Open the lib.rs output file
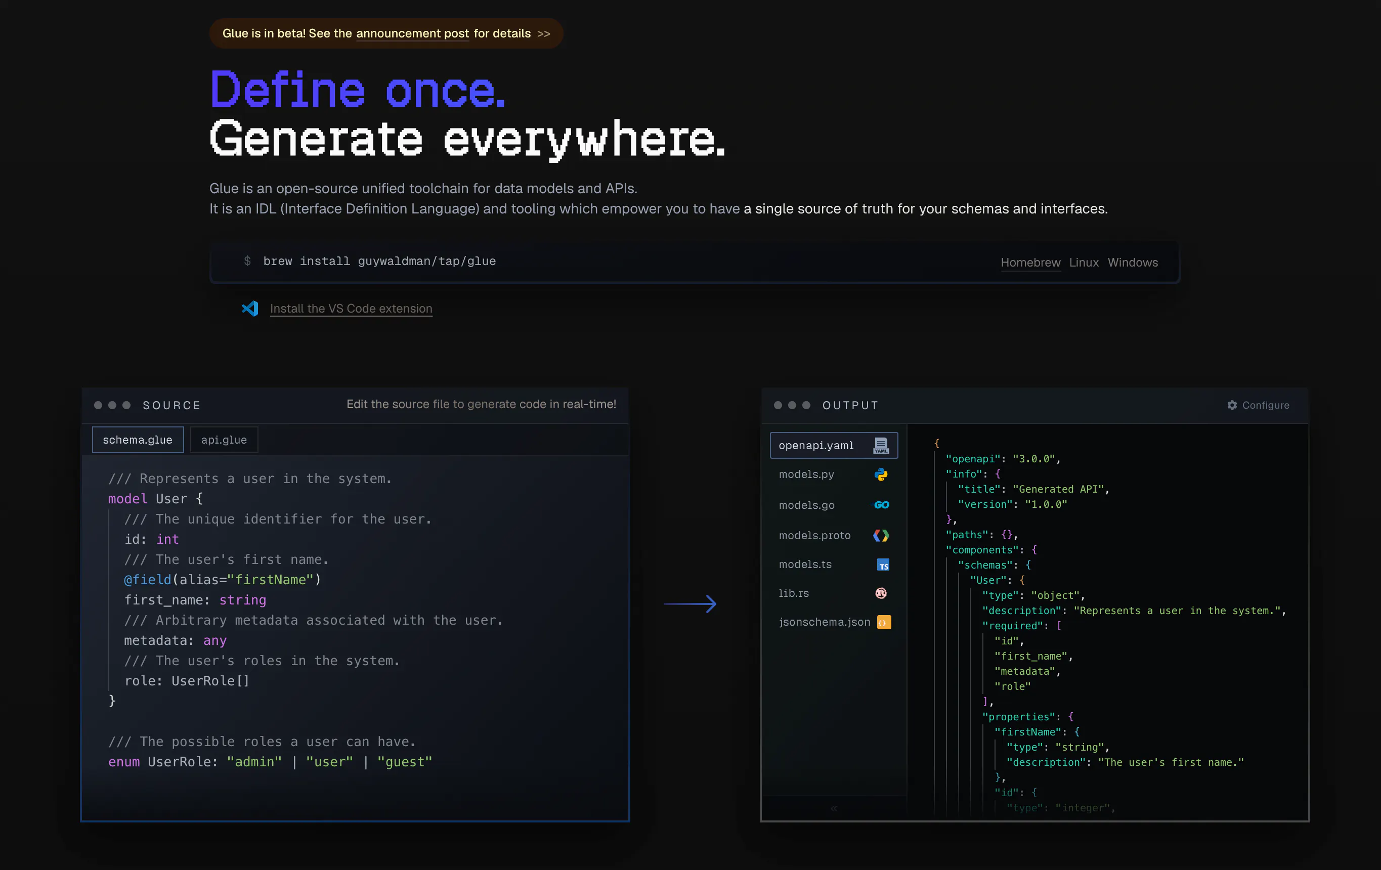Viewport: 1381px width, 870px height. pos(834,593)
